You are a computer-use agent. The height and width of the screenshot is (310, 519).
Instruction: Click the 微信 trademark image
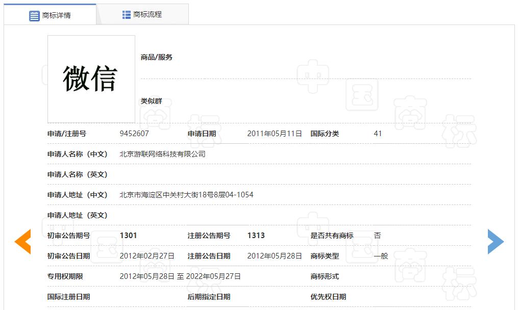(91, 79)
